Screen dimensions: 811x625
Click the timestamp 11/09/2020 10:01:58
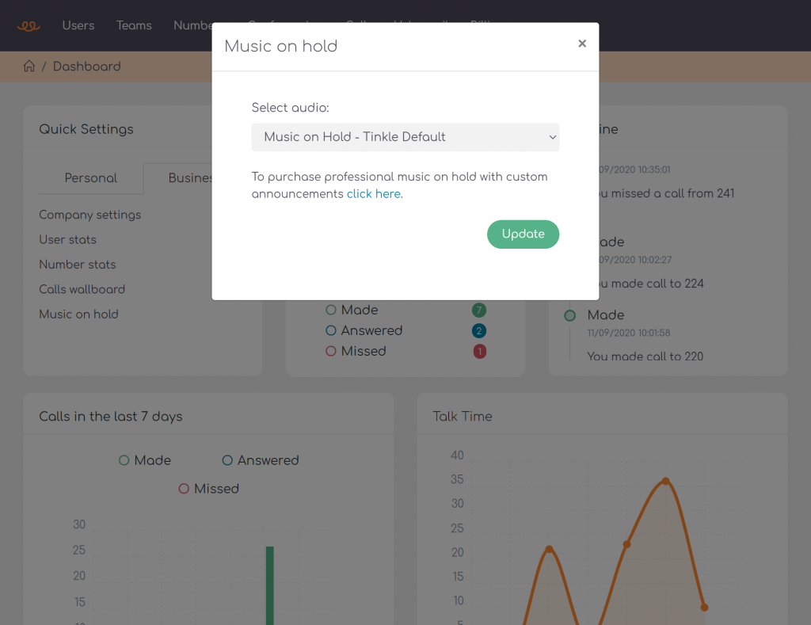tap(628, 333)
